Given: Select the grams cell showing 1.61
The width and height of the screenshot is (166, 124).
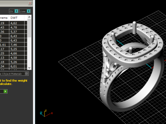Looking at the screenshot, I should (x=4, y=45).
